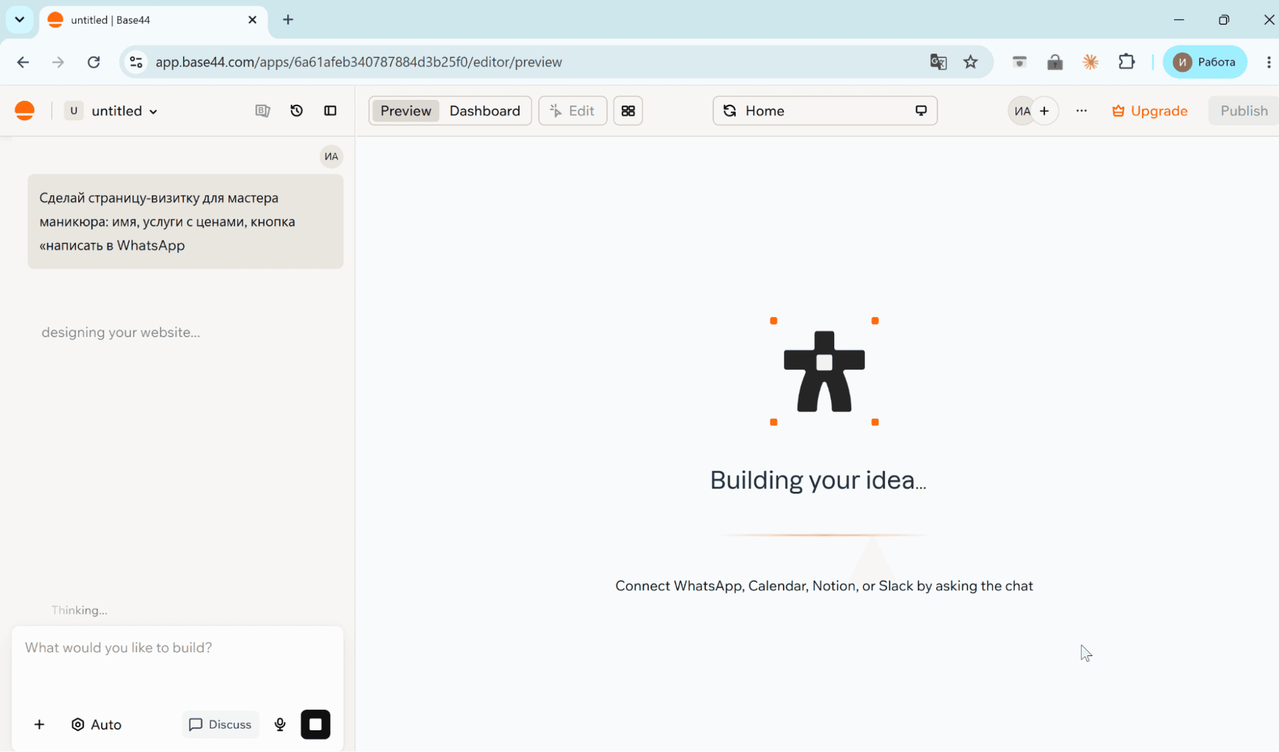Open the Chrome three-dot menu
Viewport: 1279px width, 752px height.
click(1268, 62)
